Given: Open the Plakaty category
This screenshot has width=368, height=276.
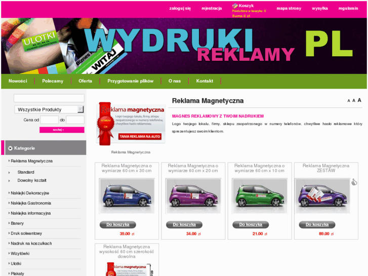Looking at the screenshot, I should click(17, 273).
